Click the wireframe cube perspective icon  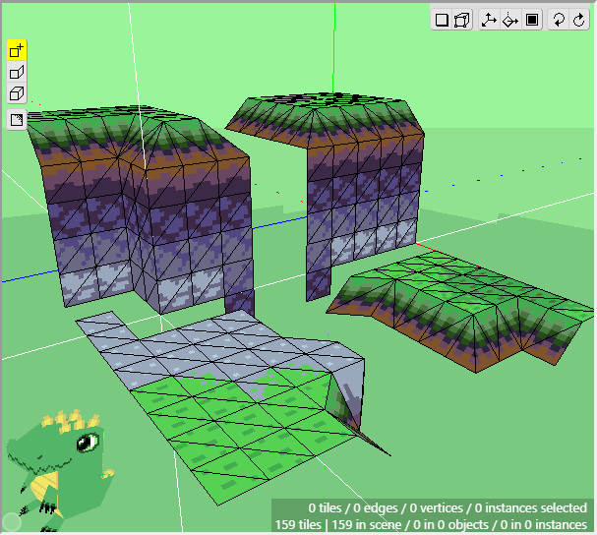coord(461,20)
